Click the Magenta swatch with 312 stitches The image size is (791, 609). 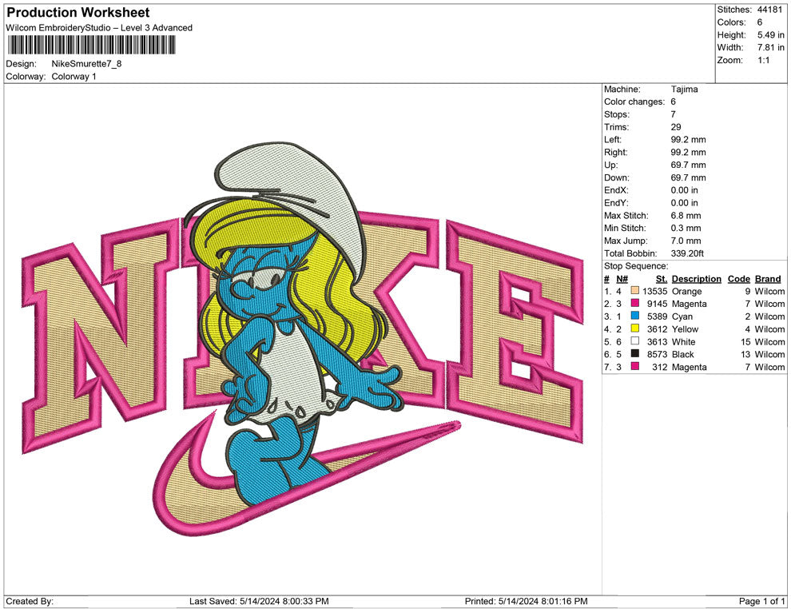tap(634, 366)
